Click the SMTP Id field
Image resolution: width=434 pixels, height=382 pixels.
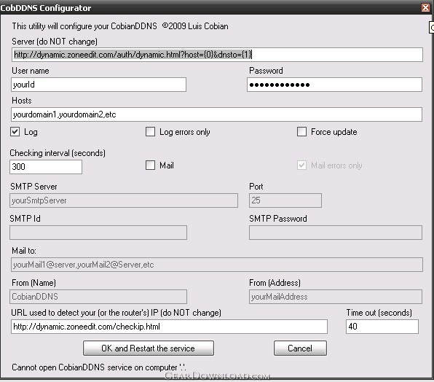point(98,233)
